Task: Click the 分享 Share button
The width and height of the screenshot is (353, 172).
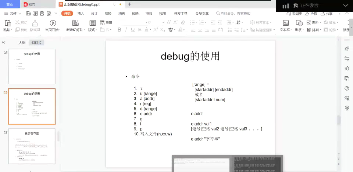Action: (x=327, y=14)
